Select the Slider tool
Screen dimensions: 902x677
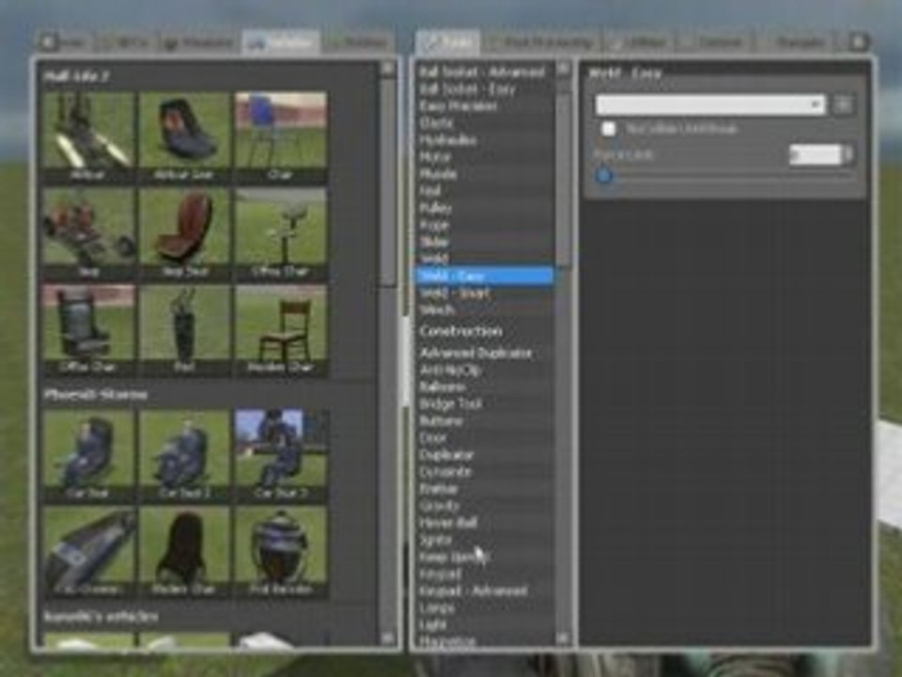[485, 242]
